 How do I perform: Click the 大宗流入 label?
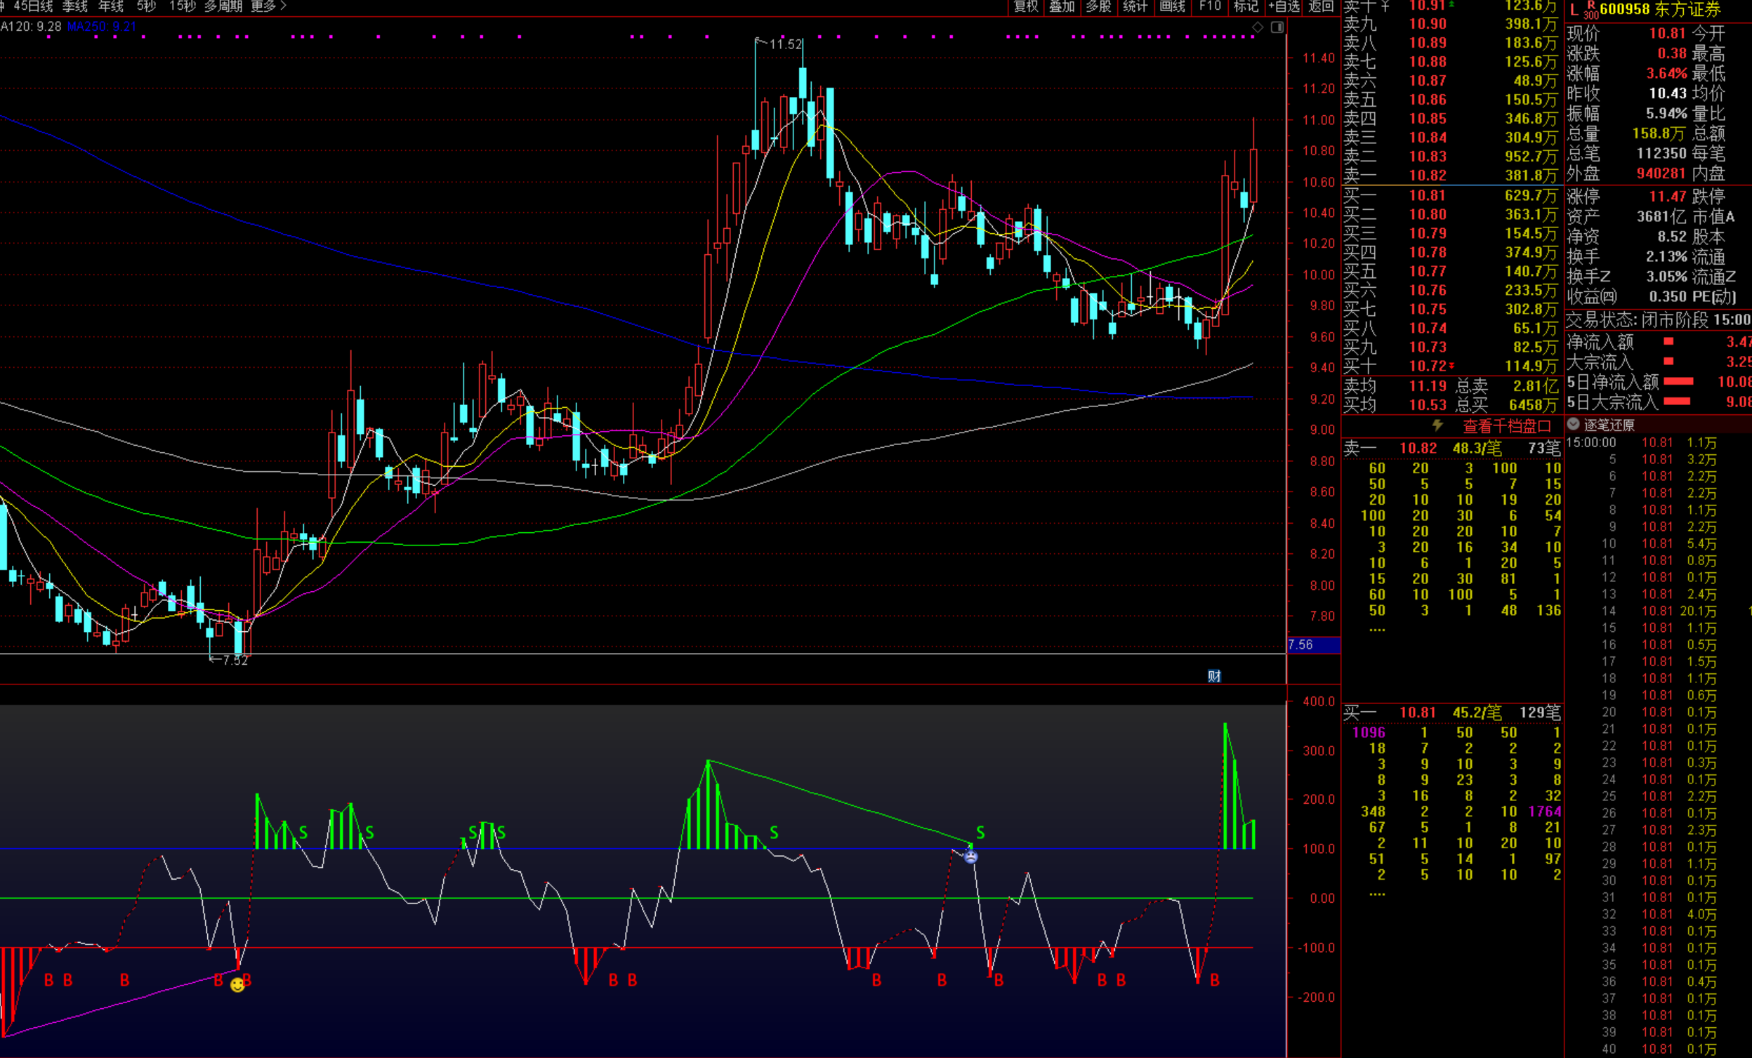[1600, 362]
